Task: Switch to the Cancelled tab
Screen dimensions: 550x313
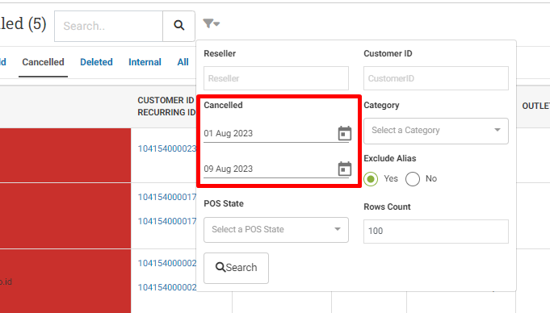Action: click(43, 62)
